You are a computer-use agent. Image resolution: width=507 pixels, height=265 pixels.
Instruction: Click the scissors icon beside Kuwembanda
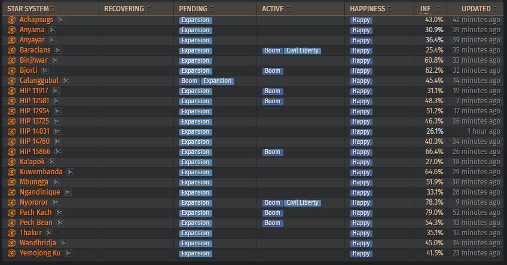pyautogui.click(x=70, y=172)
